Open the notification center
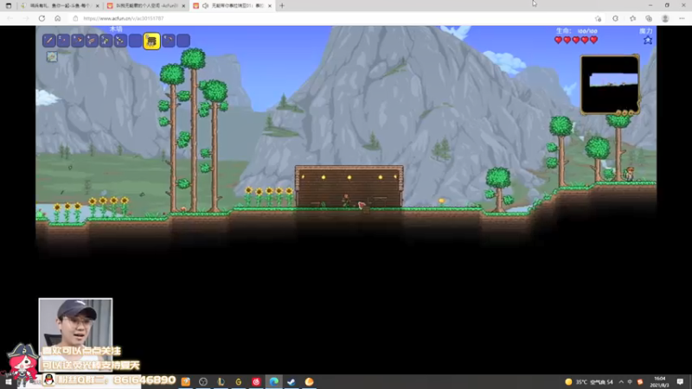Screen dimensions: 692x389 coord(680,382)
